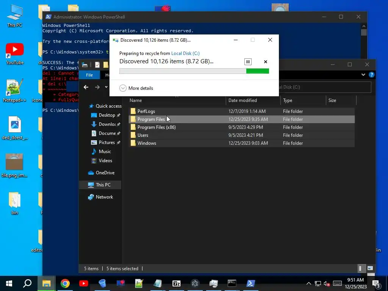
Task: Click the drive icon in the Explorer title bar
Action: [84, 65]
